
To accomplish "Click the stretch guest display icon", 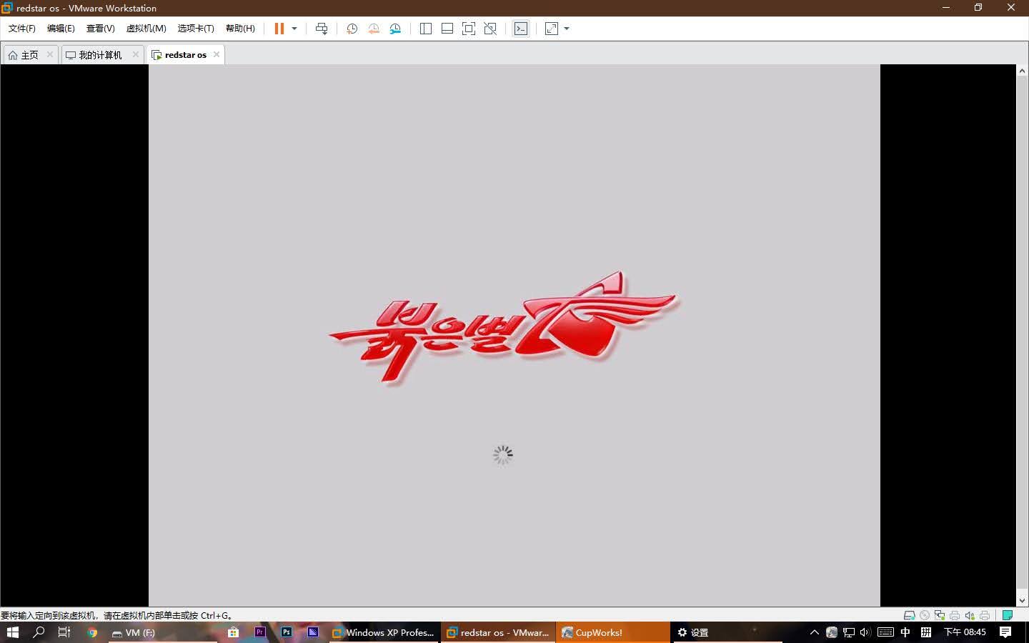I will [552, 29].
